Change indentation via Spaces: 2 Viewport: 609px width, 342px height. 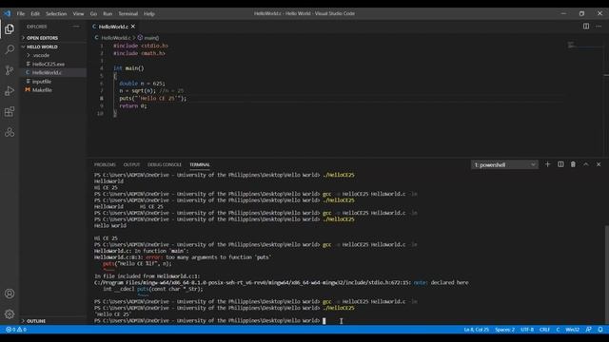point(504,330)
